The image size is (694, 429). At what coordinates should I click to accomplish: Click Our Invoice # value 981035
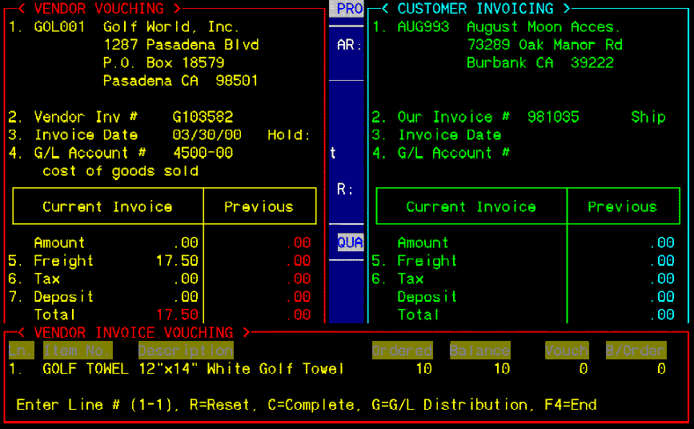pos(553,118)
